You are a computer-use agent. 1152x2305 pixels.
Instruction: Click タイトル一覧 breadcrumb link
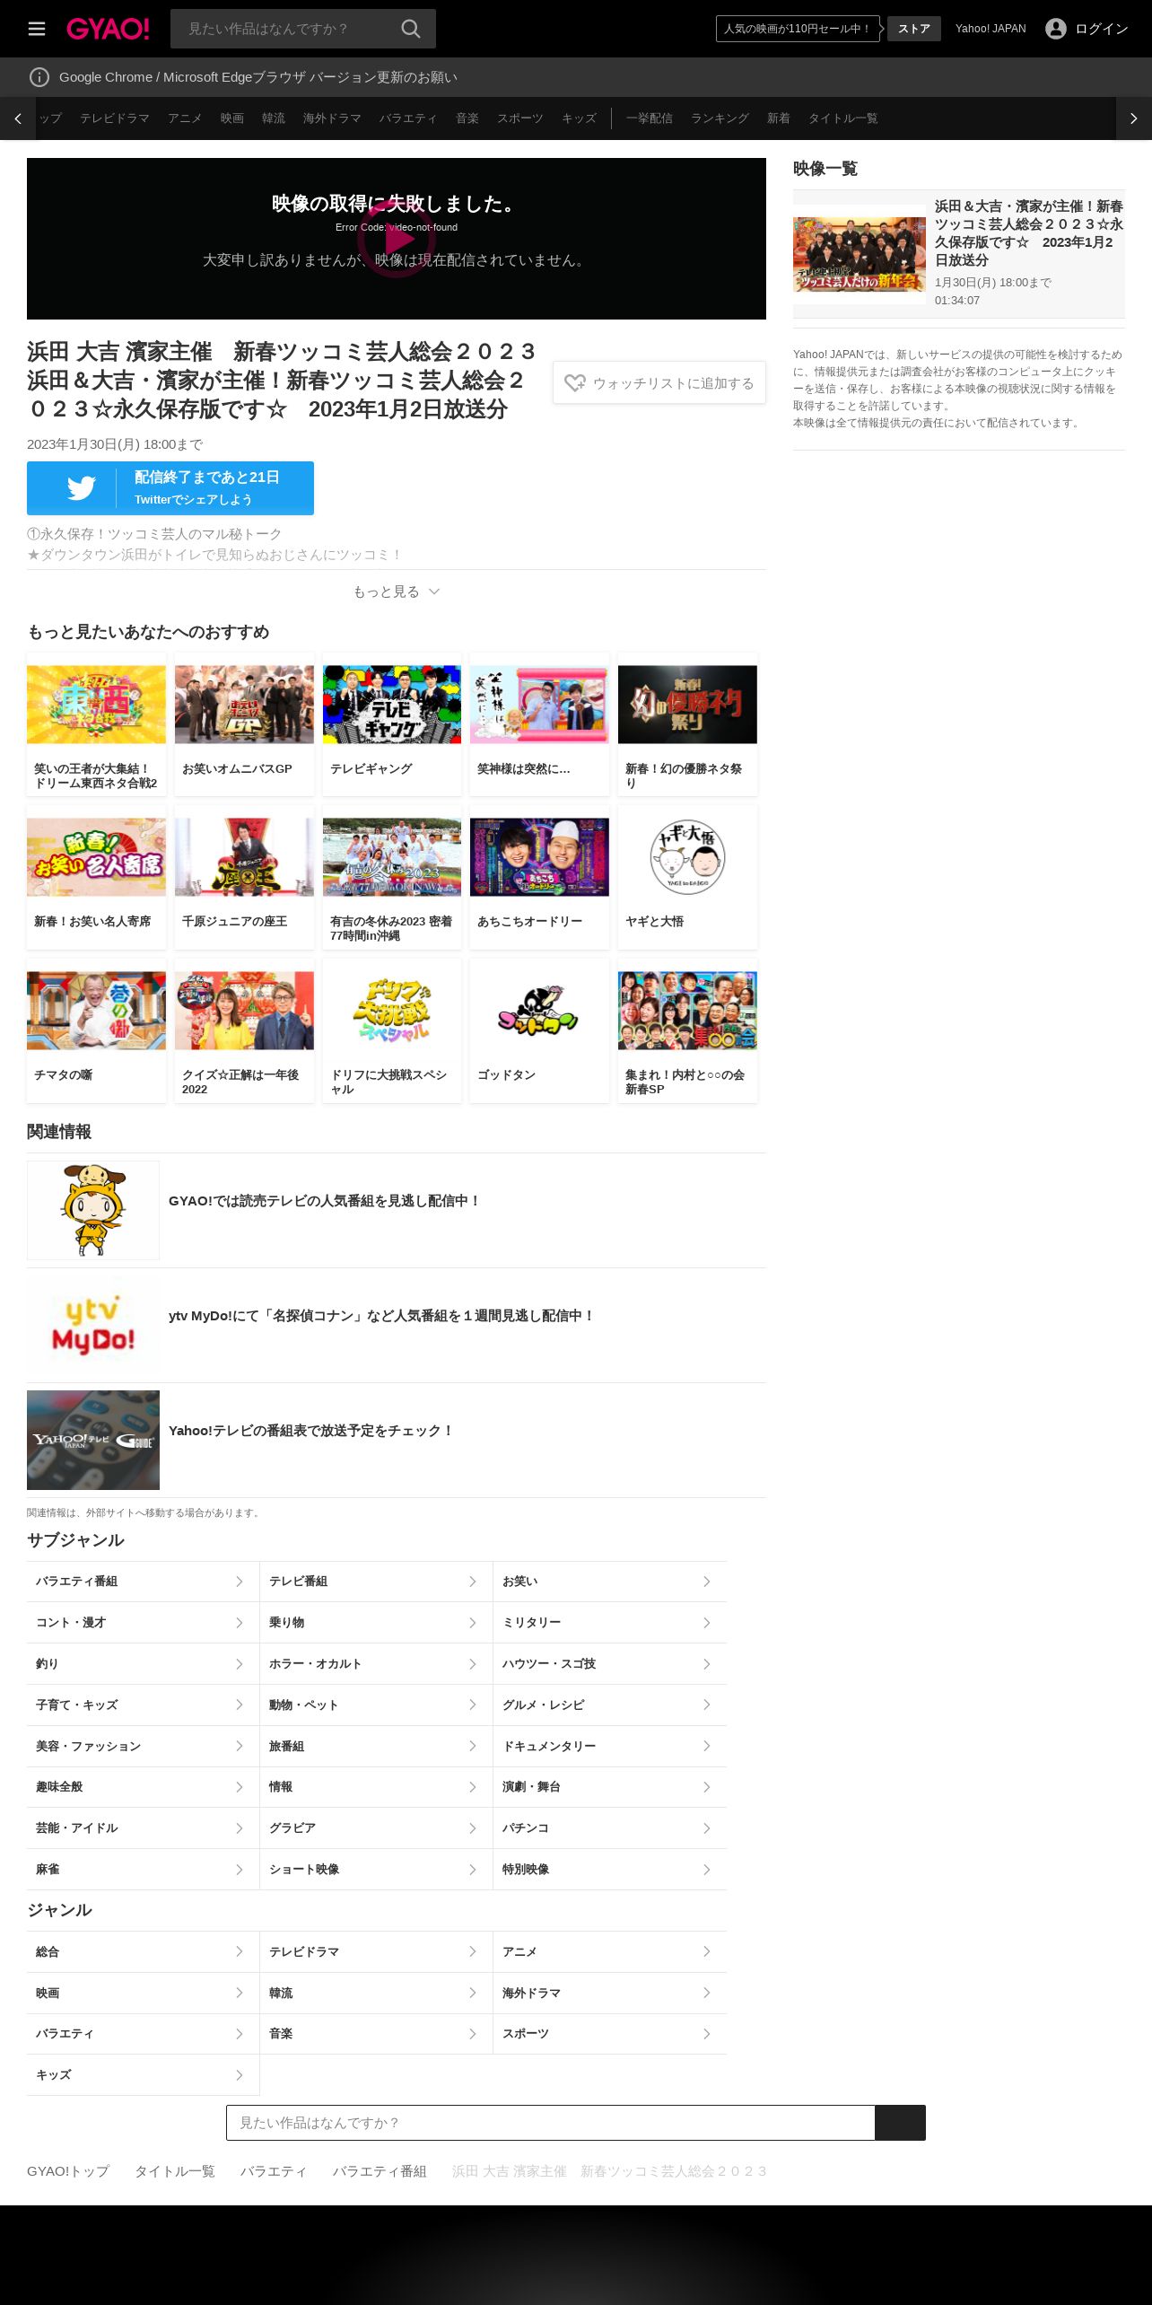[175, 2171]
